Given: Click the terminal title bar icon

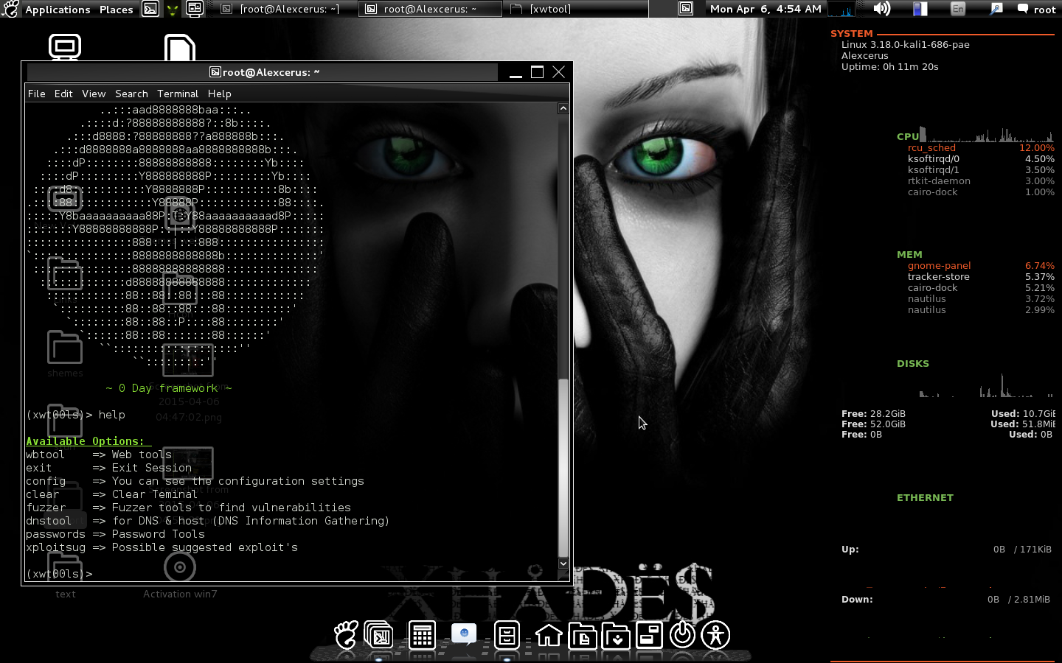Looking at the screenshot, I should 215,72.
